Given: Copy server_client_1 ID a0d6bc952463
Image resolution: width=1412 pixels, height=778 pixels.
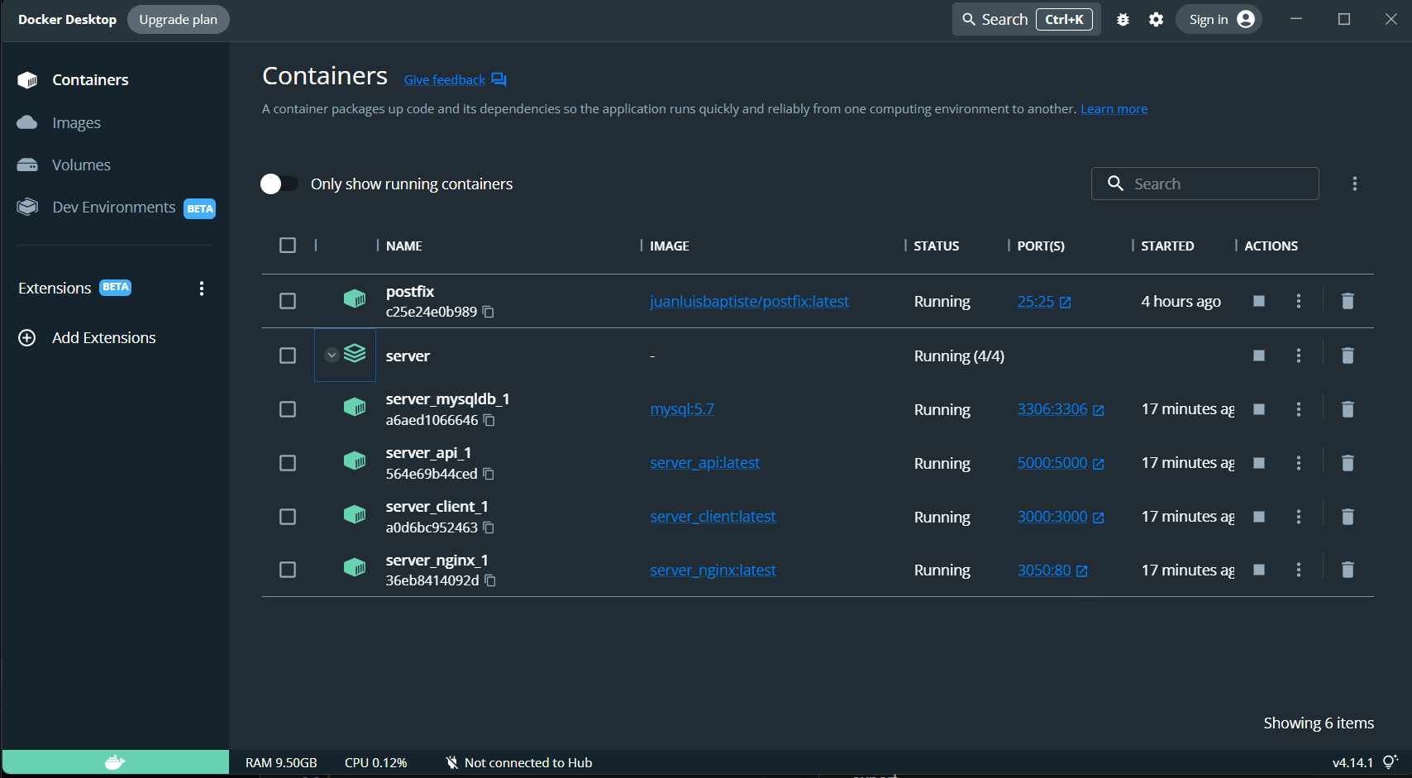Looking at the screenshot, I should (x=489, y=527).
